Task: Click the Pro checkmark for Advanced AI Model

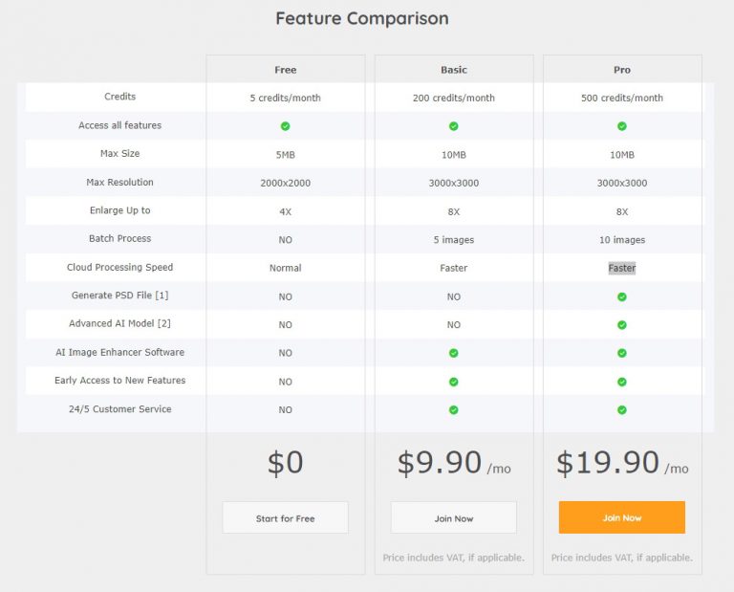Action: (622, 325)
